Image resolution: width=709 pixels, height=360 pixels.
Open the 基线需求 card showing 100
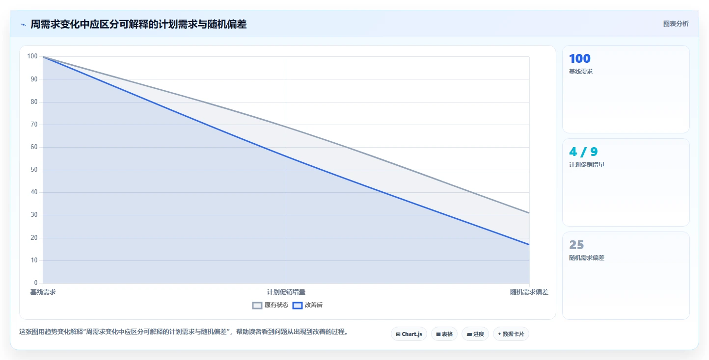626,89
